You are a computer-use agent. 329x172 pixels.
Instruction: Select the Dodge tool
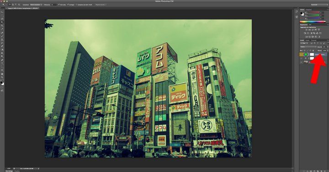[3, 56]
